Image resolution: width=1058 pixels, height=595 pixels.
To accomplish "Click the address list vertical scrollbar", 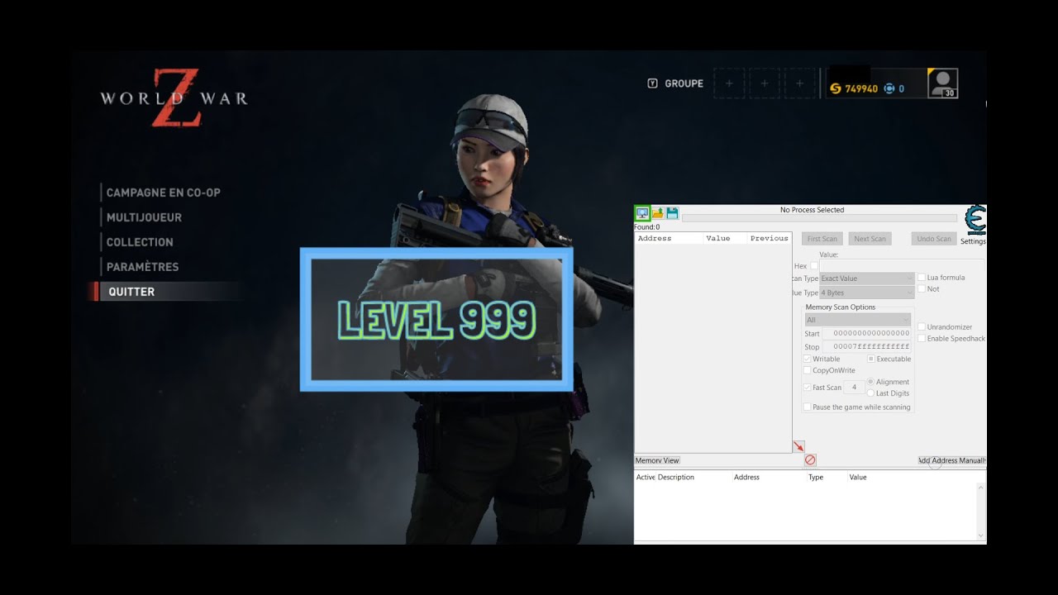I will point(981,511).
